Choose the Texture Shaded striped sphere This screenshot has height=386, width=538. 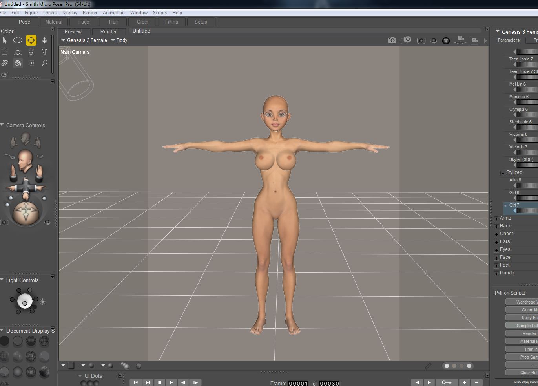[x=44, y=371]
